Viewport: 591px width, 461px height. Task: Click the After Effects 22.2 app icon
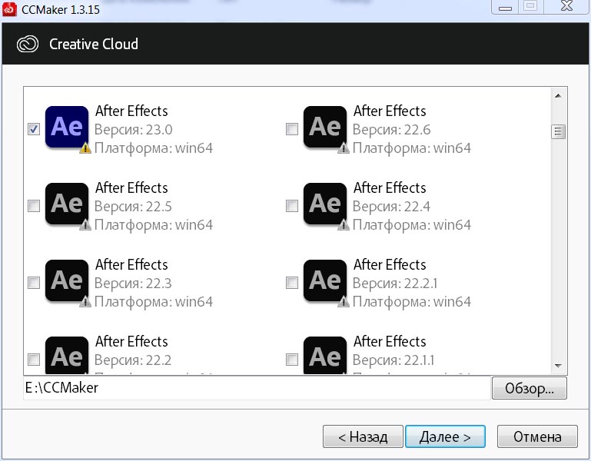pos(67,355)
